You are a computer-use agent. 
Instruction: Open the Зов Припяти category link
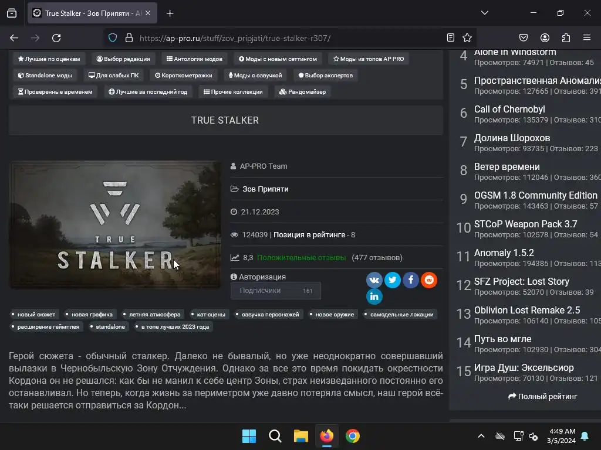[265, 189]
